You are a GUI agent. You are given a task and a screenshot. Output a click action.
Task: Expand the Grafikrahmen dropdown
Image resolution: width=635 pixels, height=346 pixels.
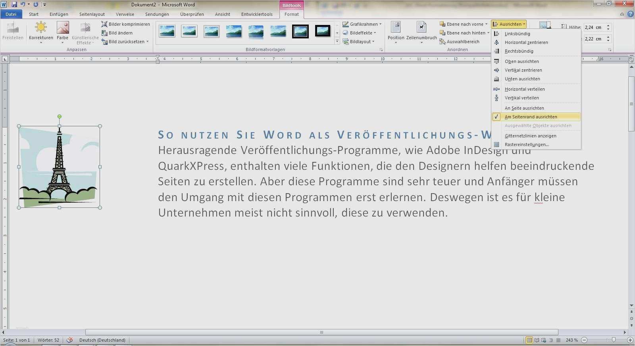[x=380, y=24]
